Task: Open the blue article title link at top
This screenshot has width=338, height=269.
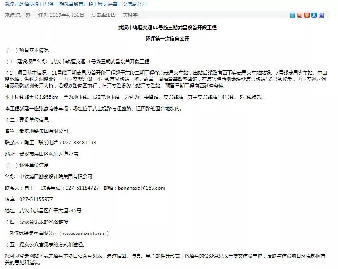Action: click(76, 4)
